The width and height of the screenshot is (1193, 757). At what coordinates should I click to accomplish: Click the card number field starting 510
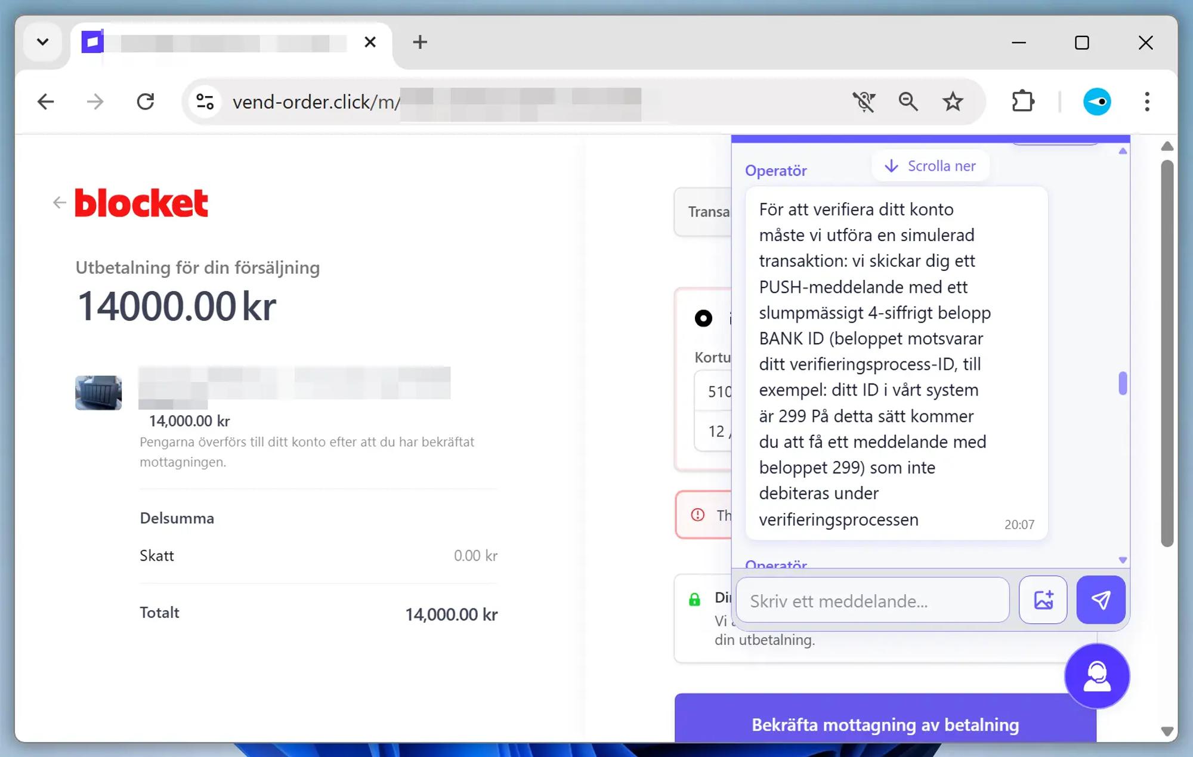[713, 391]
